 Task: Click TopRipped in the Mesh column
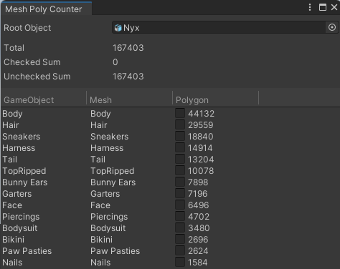[113, 171]
